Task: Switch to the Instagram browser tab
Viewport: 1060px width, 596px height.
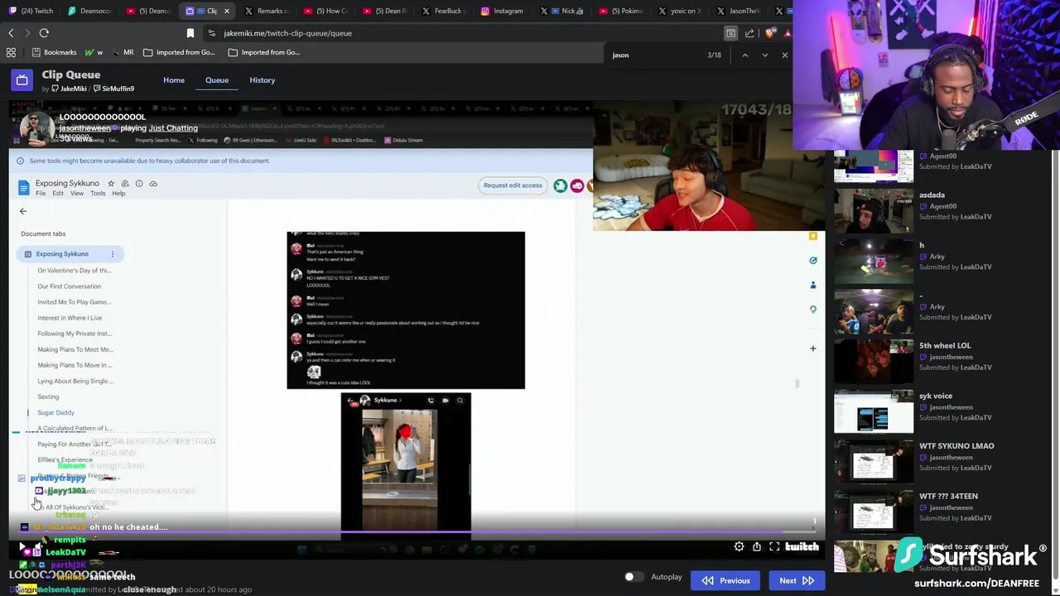Action: [502, 11]
